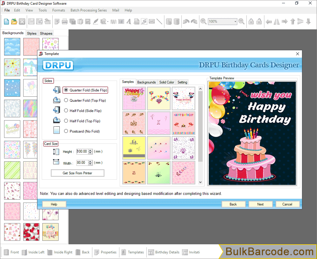Increase Width with the spinner up arrow
The height and width of the screenshot is (259, 317).
90,161
